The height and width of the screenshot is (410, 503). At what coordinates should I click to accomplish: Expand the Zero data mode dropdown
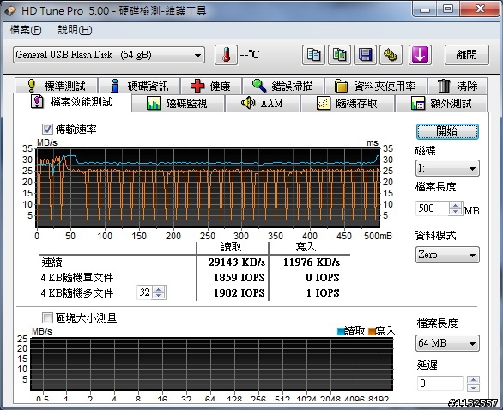pyautogui.click(x=447, y=255)
